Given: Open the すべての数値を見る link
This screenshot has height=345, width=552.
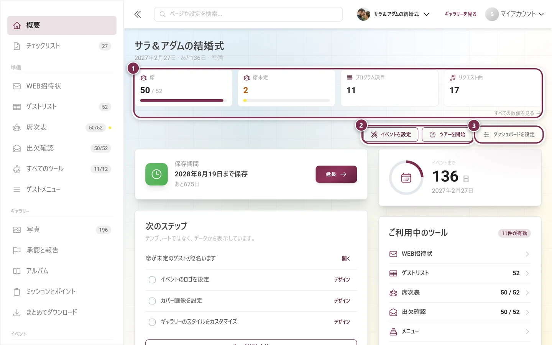Looking at the screenshot, I should point(517,113).
